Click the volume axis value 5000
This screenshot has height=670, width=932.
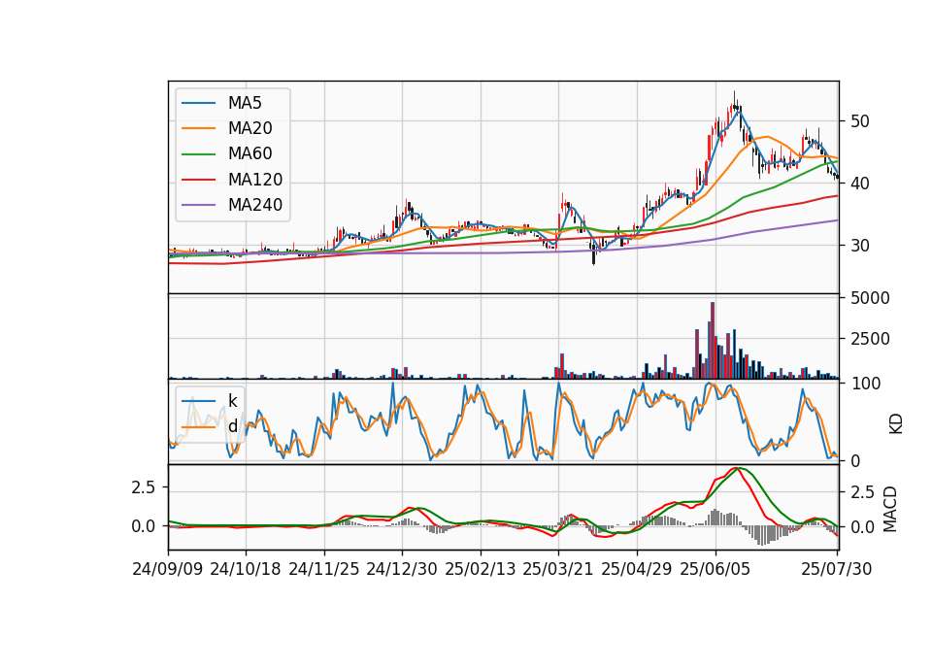[870, 298]
